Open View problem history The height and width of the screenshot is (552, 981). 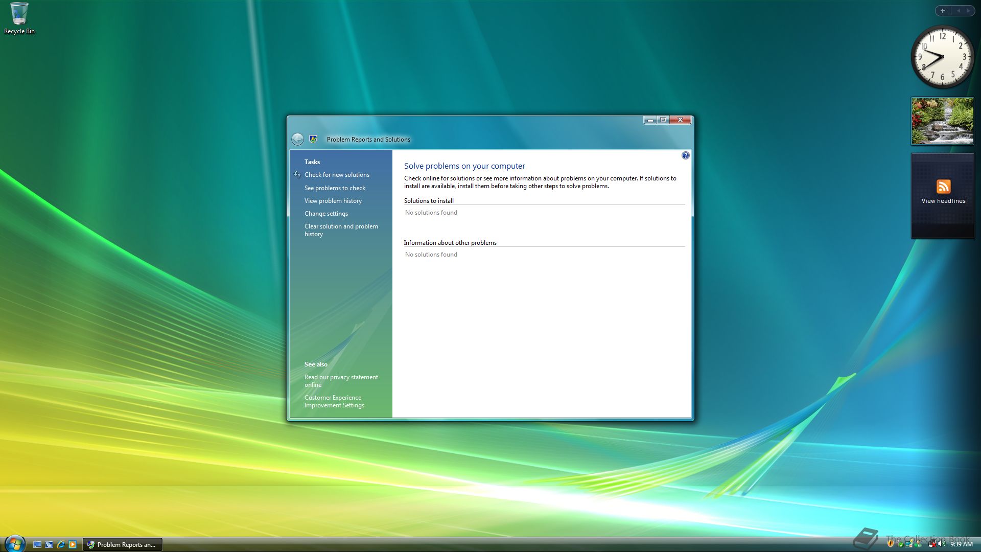[333, 201]
